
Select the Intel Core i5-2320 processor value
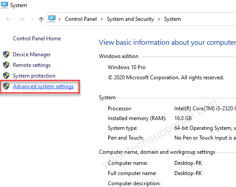click(205, 109)
